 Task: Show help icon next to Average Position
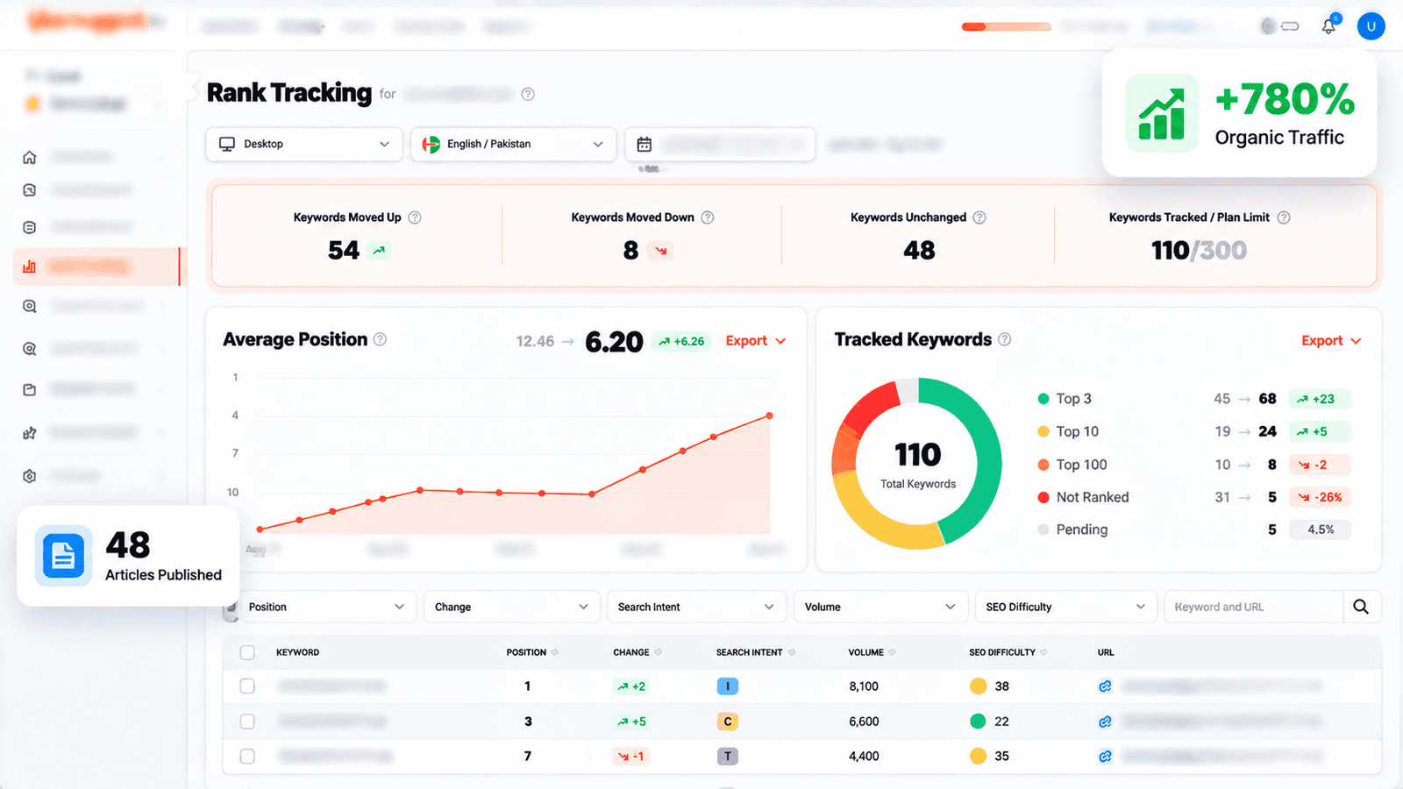coord(380,339)
